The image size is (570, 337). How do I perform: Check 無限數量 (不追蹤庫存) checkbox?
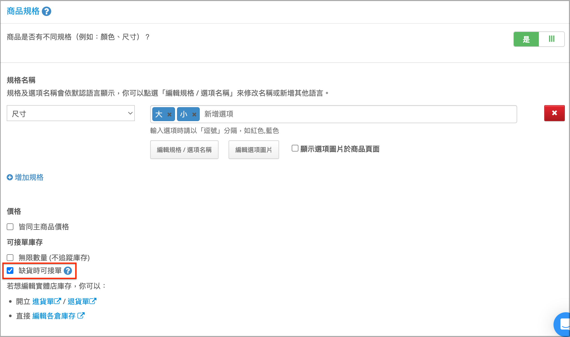(10, 258)
